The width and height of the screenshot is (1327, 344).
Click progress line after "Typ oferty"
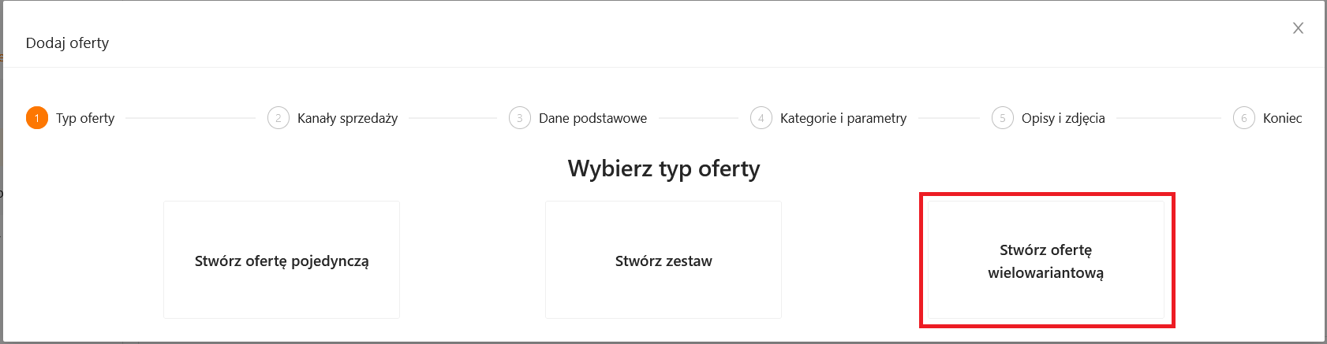(x=191, y=118)
